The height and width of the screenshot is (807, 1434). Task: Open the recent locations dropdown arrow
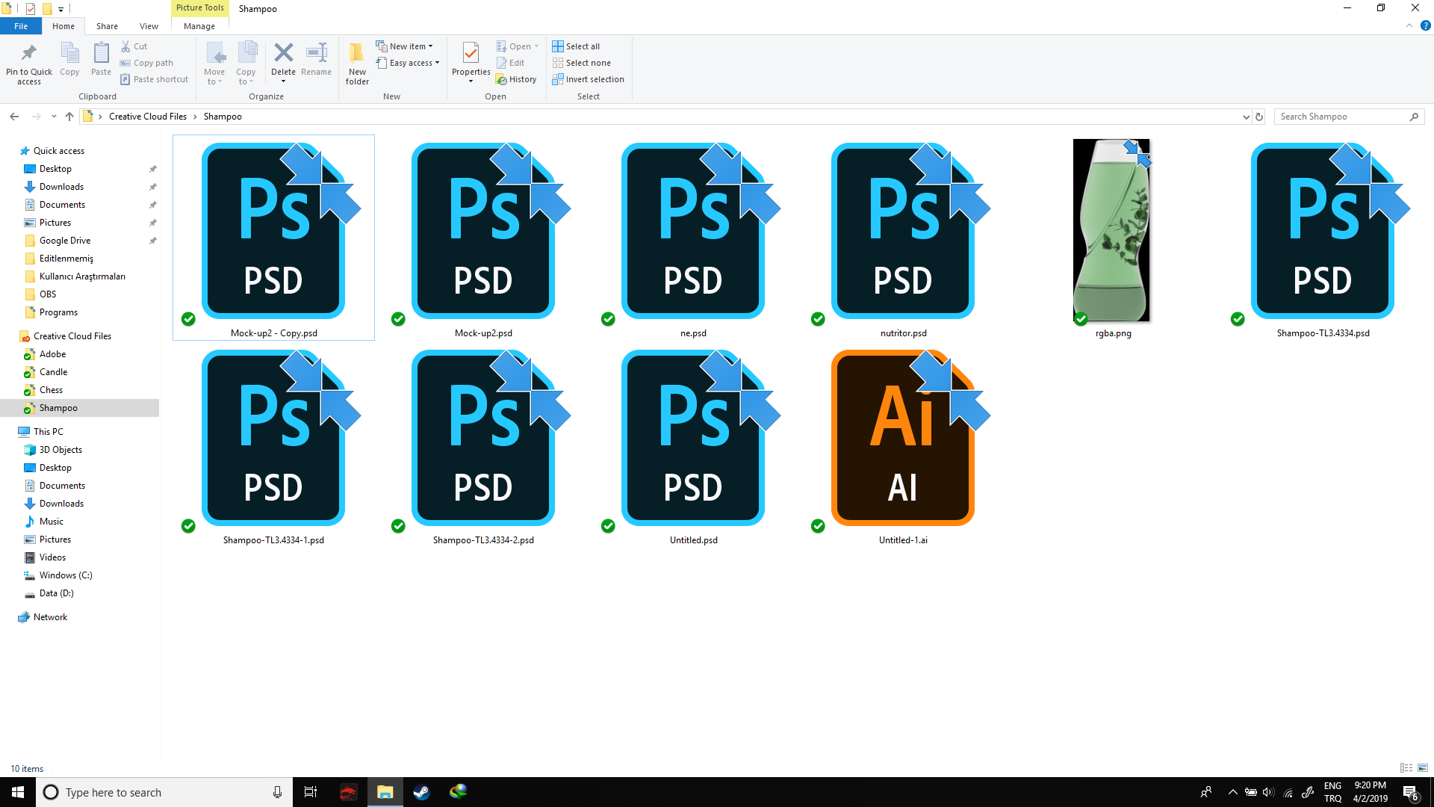tap(54, 117)
